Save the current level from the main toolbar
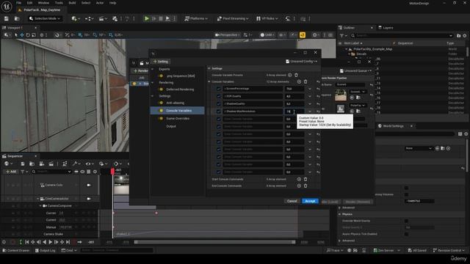This screenshot has height=264, width=470. [7, 18]
